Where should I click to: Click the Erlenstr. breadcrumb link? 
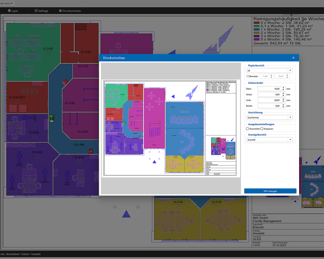(x=28, y=254)
